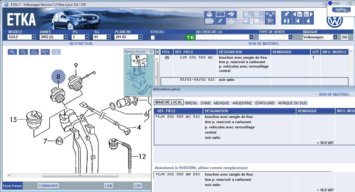Click the pushpin toolbar icon
This screenshot has width=355, height=192.
pos(286,14)
